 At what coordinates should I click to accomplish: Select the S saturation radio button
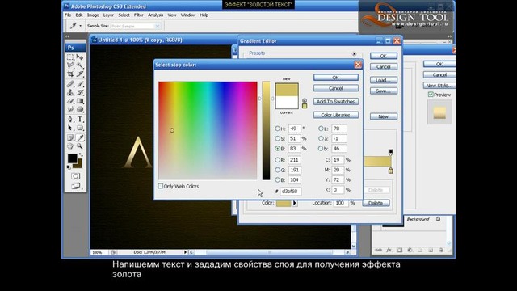pos(277,138)
